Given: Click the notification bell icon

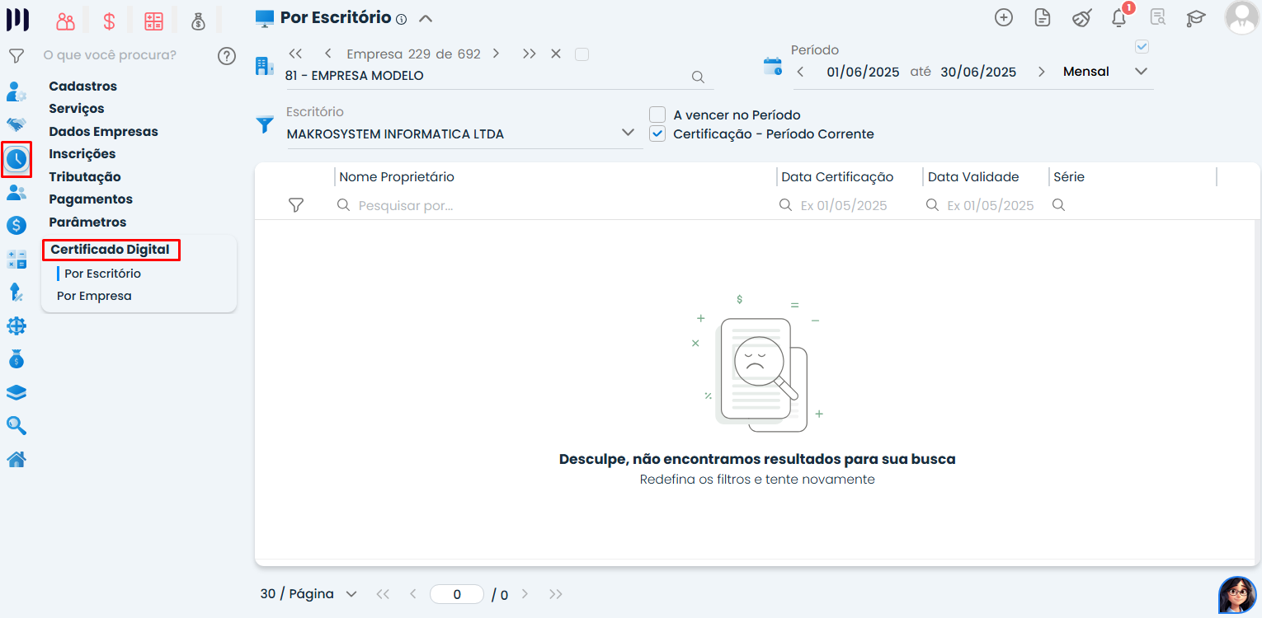Looking at the screenshot, I should pyautogui.click(x=1118, y=18).
